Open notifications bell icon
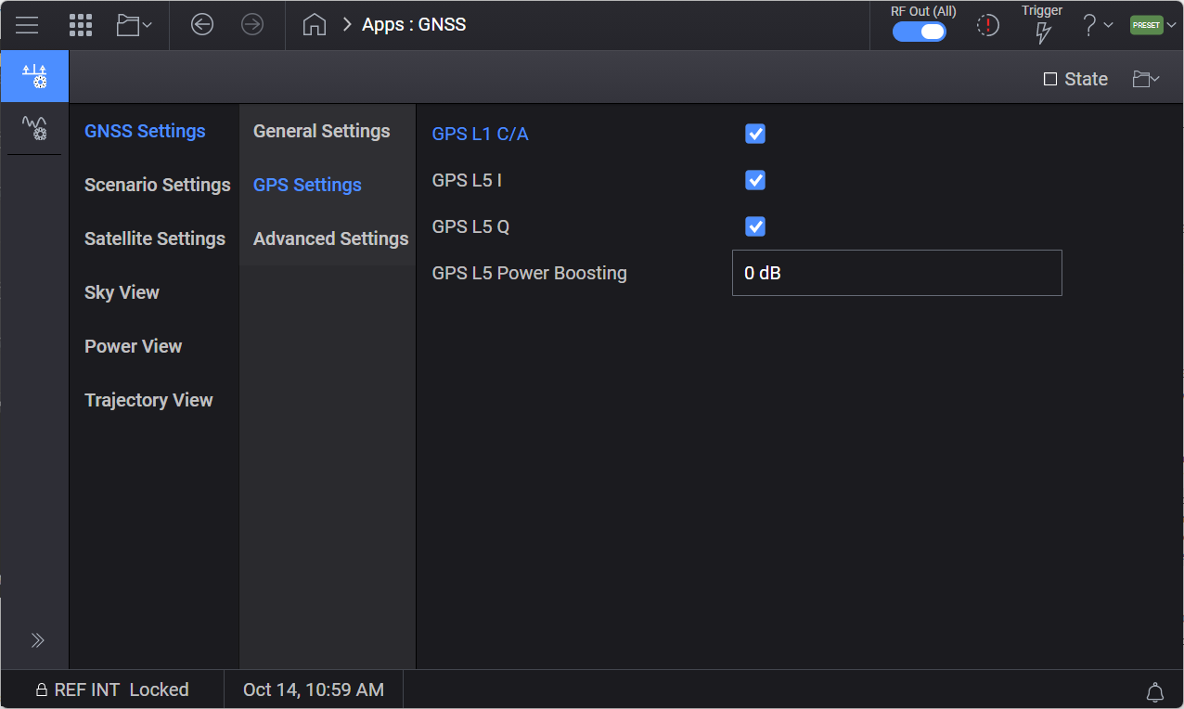1184x709 pixels. 1155,691
